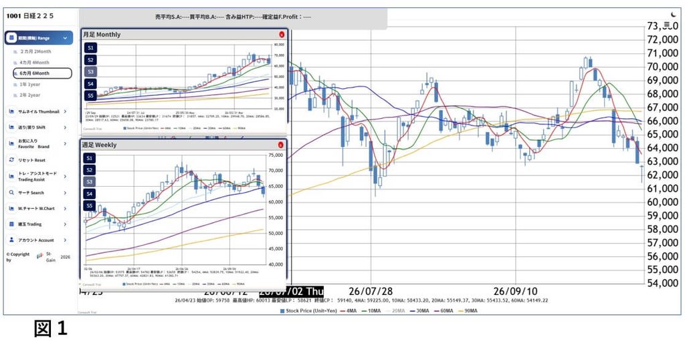Expand the Trading submenu arrow

pyautogui.click(x=65, y=224)
